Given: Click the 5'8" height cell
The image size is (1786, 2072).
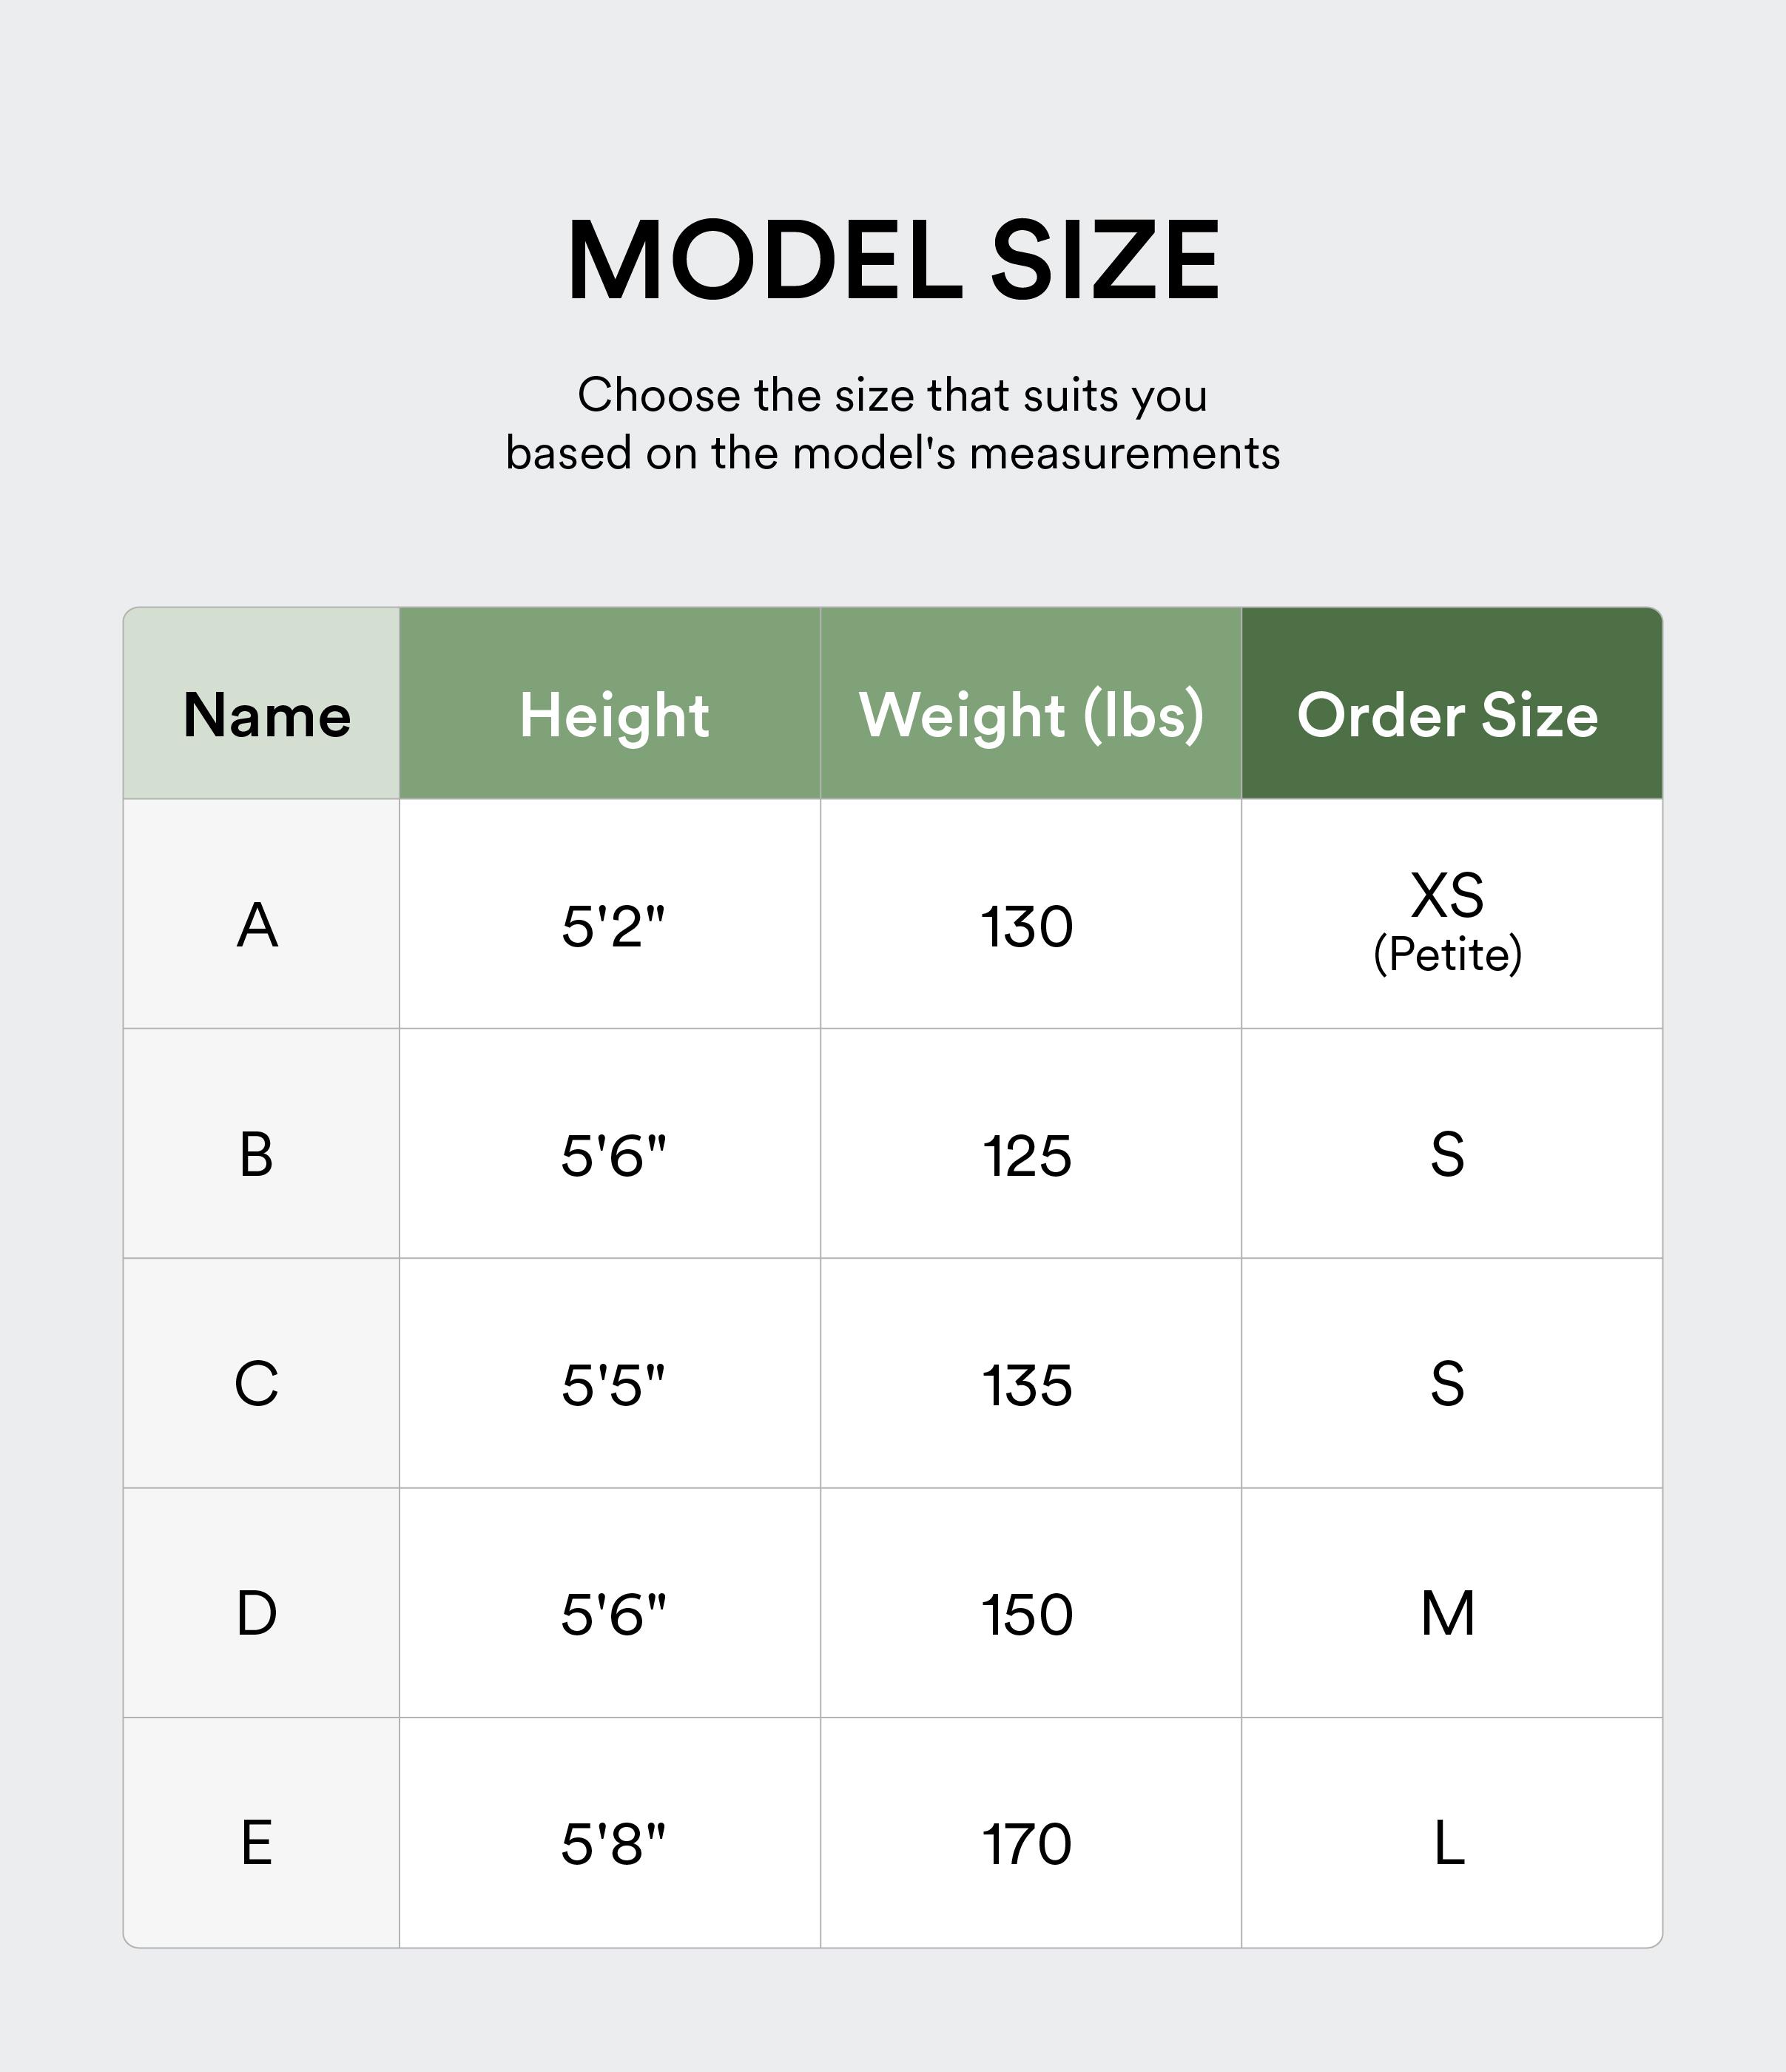Looking at the screenshot, I should (613, 1844).
